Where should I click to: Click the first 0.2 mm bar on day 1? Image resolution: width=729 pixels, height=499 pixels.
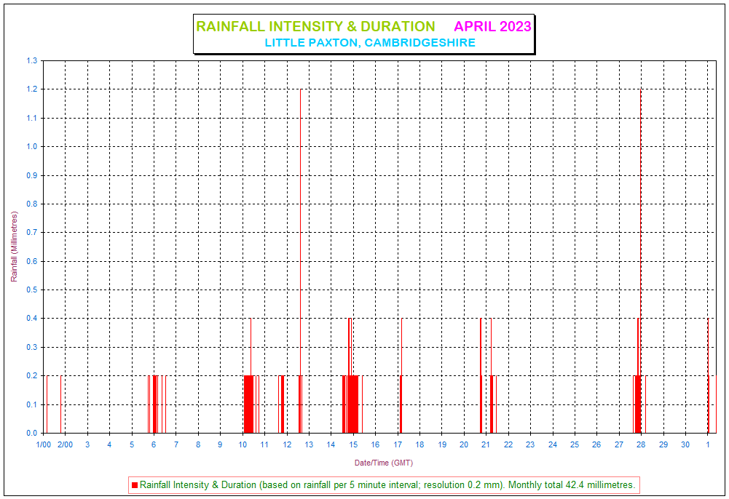(47, 404)
